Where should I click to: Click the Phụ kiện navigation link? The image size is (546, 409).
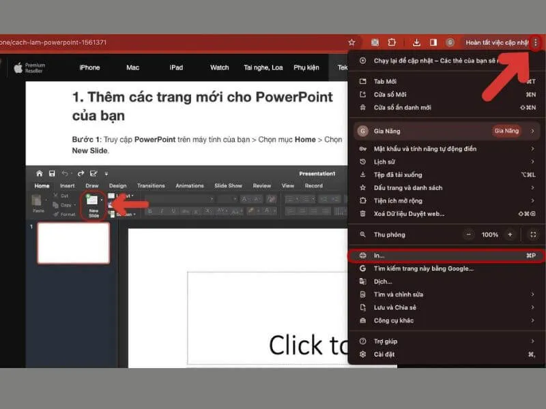(x=306, y=67)
